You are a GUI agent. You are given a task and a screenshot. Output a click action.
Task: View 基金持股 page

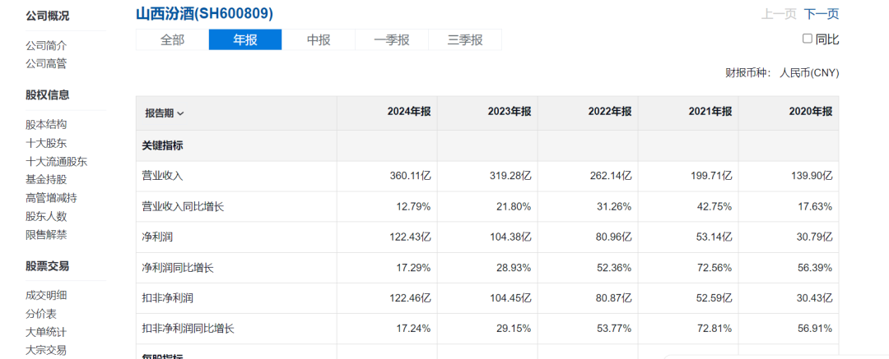pyautogui.click(x=46, y=180)
